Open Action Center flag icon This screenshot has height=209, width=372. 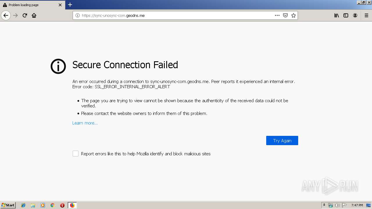[x=344, y=205]
